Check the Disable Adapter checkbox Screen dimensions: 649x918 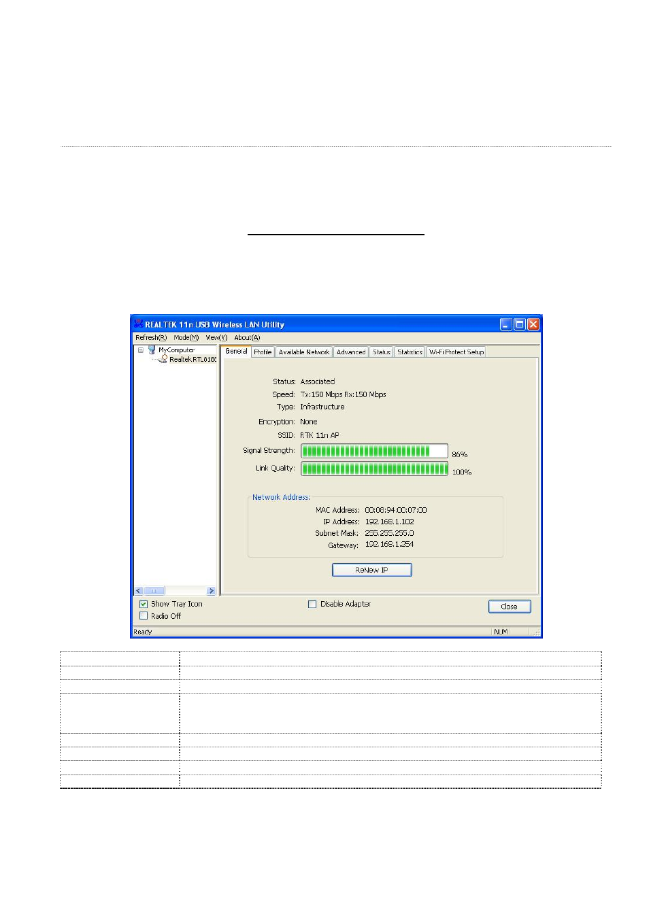312,604
